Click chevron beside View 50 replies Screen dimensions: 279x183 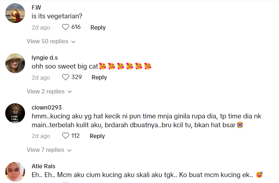73,42
